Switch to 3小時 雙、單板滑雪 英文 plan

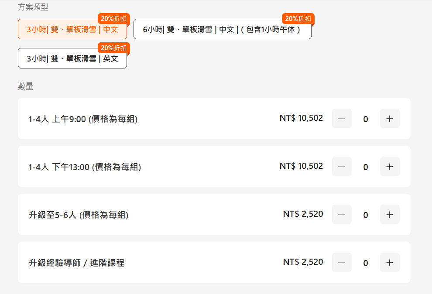[x=72, y=58]
